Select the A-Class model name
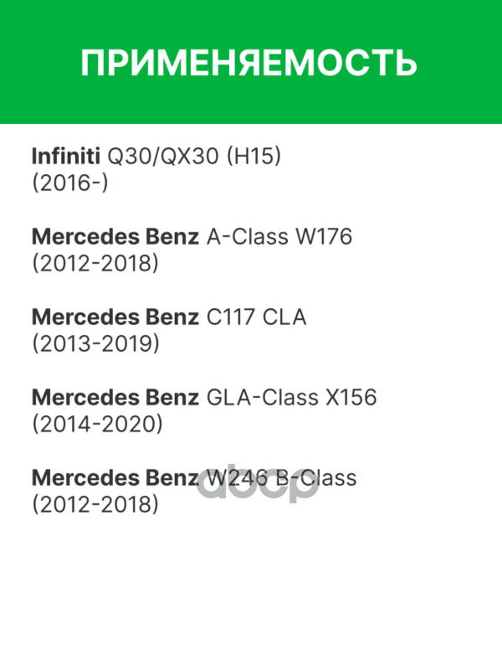The height and width of the screenshot is (670, 502). (244, 237)
